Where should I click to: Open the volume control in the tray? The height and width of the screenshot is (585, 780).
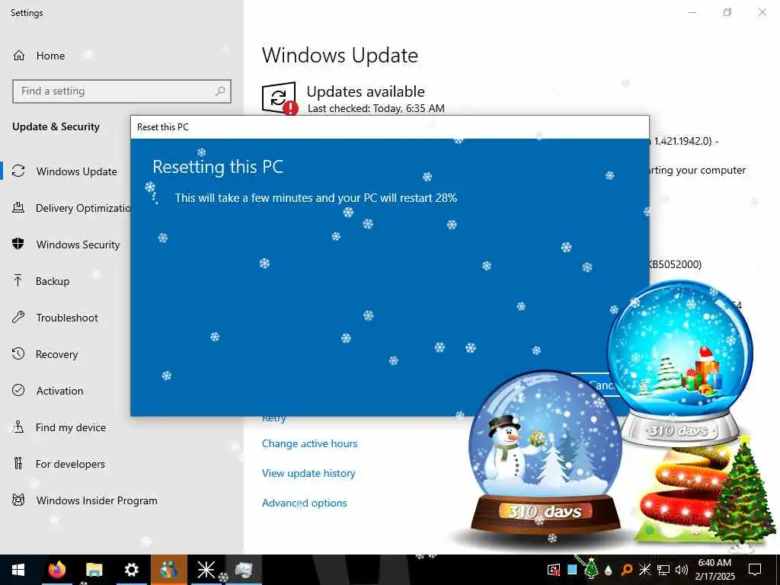[682, 570]
